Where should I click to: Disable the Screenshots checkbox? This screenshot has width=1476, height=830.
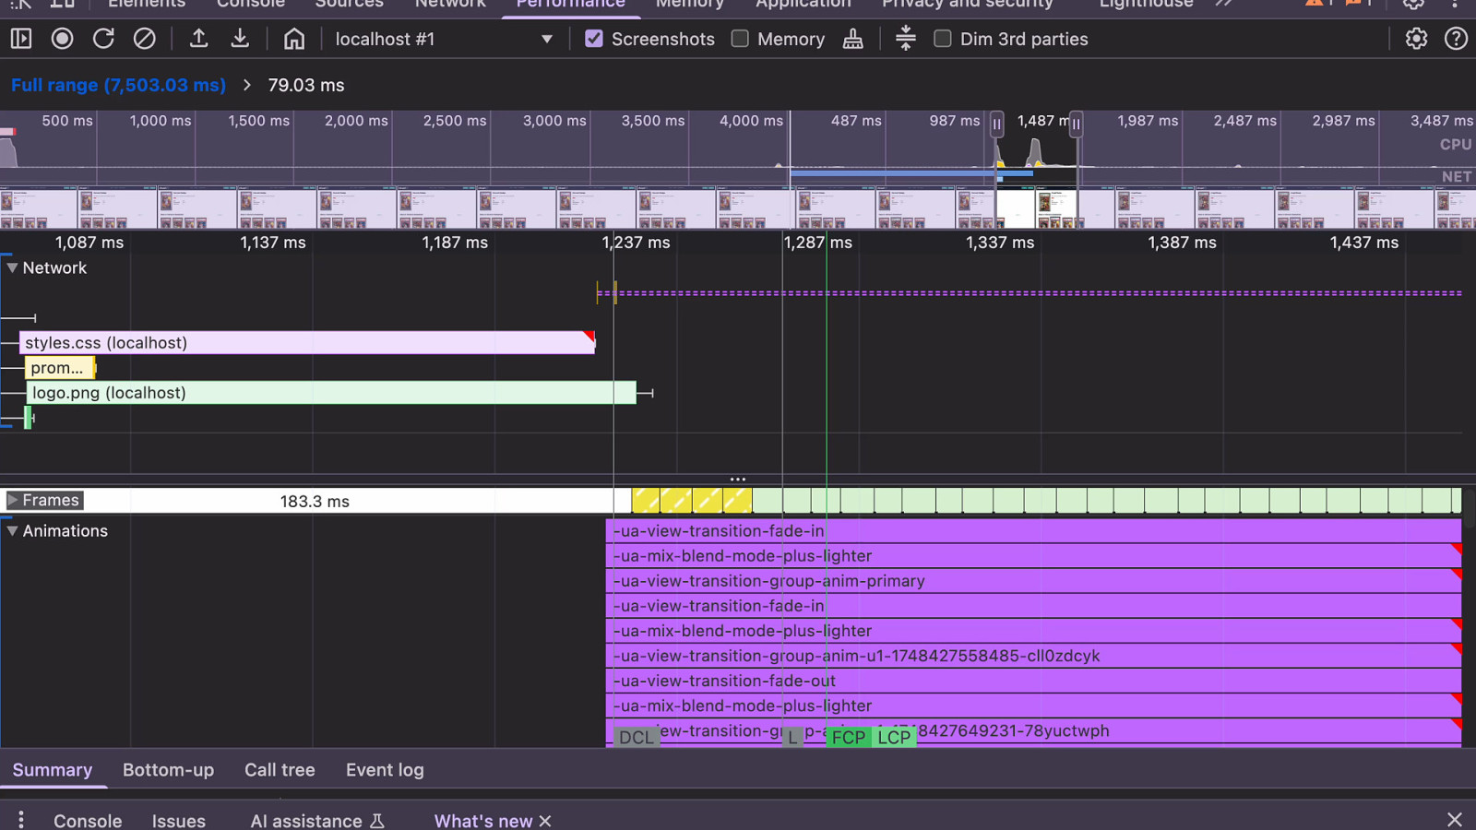tap(594, 39)
